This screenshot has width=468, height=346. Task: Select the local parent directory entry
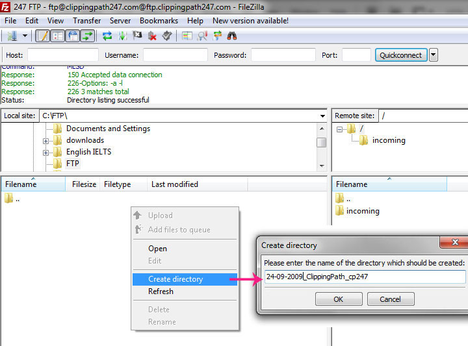12,199
